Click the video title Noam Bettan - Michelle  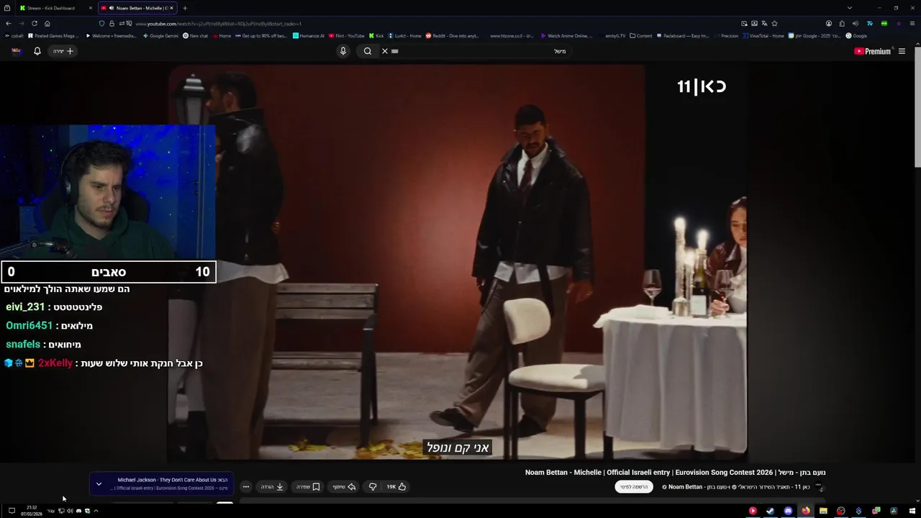[675, 473]
